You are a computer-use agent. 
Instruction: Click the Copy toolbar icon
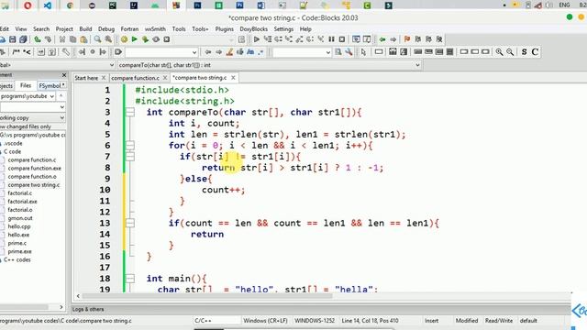[72, 39]
